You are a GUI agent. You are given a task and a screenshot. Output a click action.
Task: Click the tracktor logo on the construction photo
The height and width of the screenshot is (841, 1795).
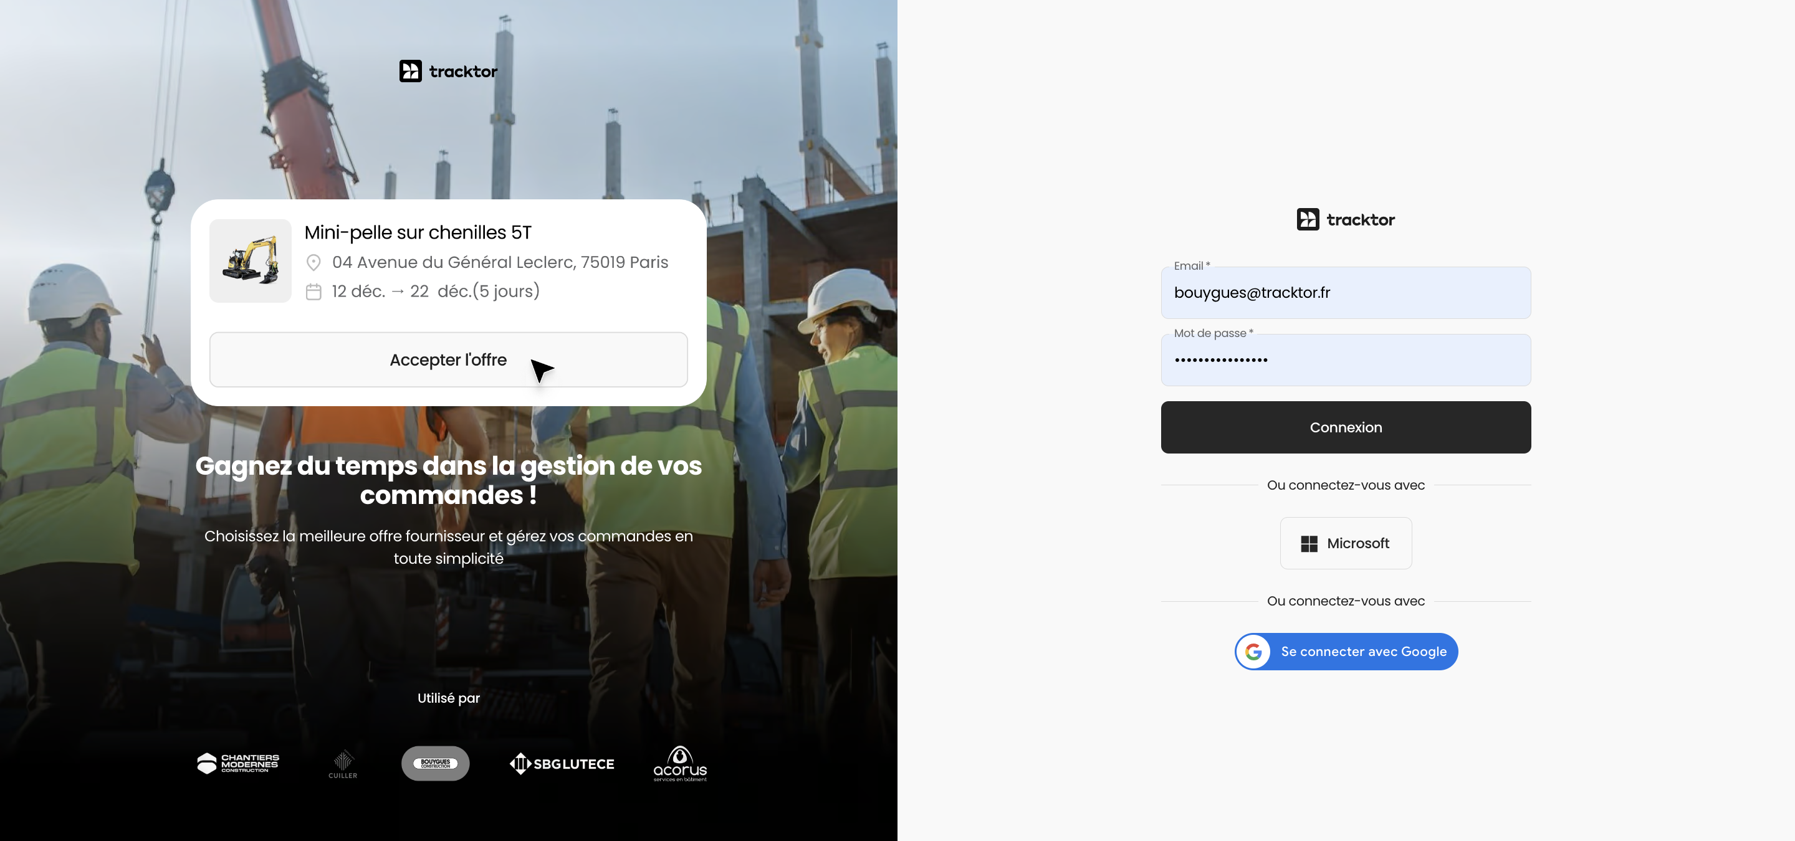448,71
